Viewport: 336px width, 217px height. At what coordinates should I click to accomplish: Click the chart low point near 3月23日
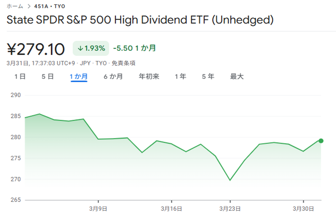(230, 180)
